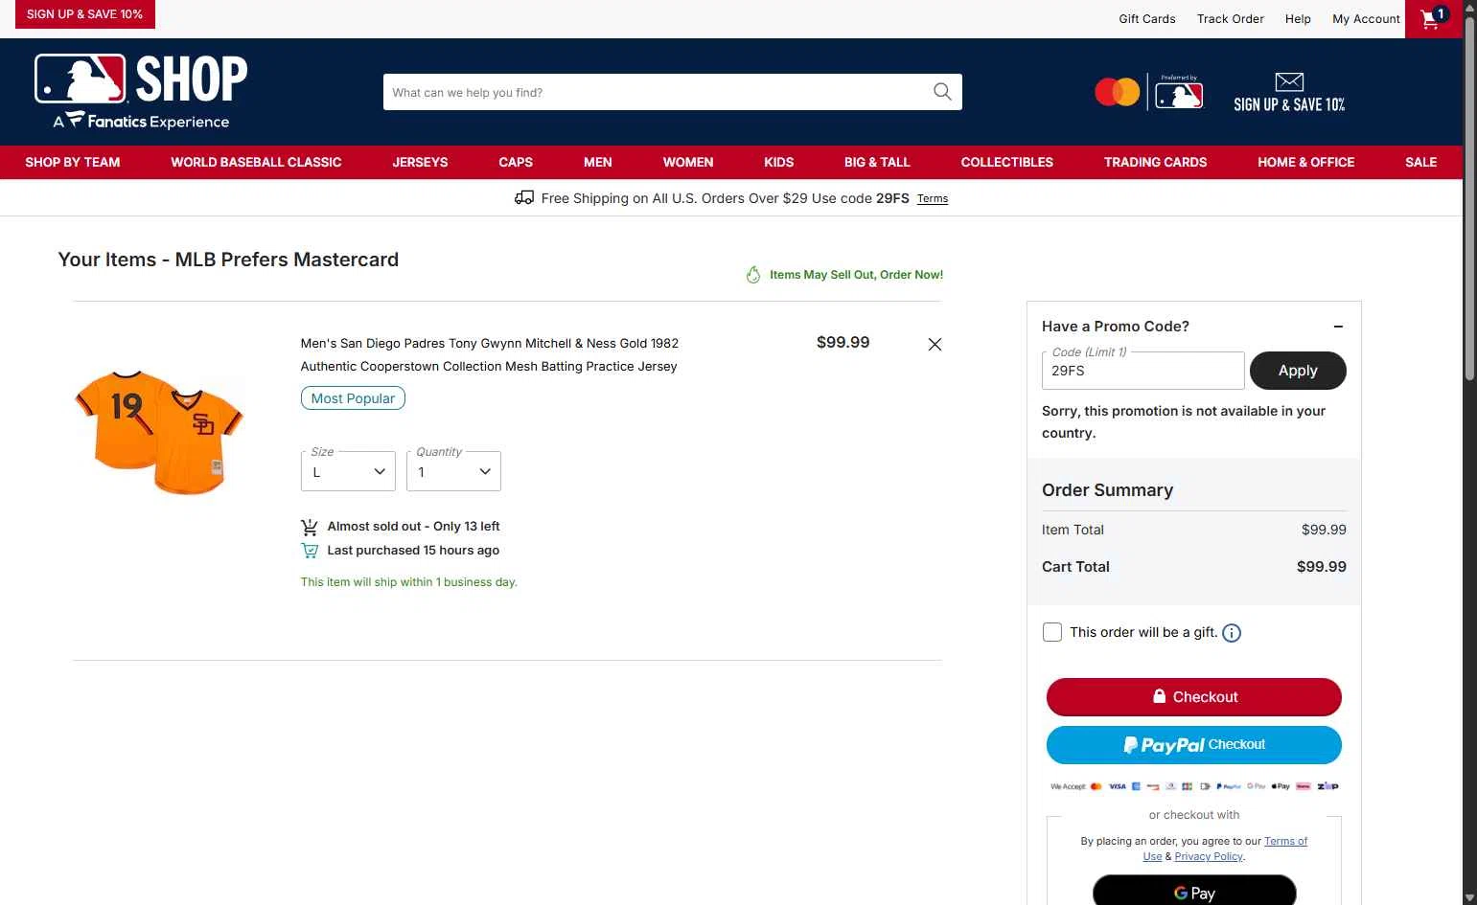The height and width of the screenshot is (905, 1477).
Task: Open Track Order link
Action: tap(1231, 19)
